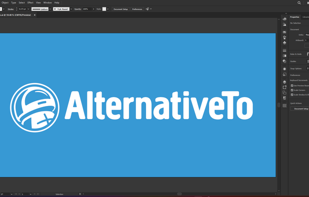Open the Color panel icon in dock
The width and height of the screenshot is (309, 197).
click(x=284, y=19)
